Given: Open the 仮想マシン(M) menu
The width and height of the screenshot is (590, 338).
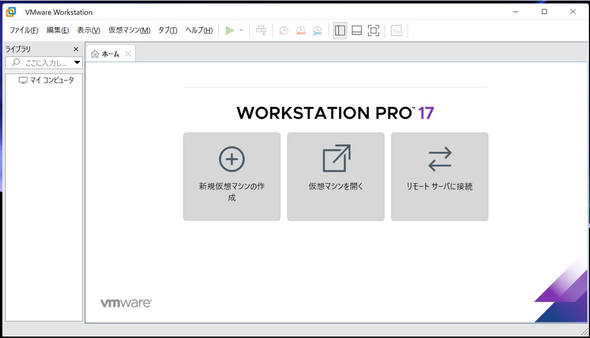Looking at the screenshot, I should 130,30.
